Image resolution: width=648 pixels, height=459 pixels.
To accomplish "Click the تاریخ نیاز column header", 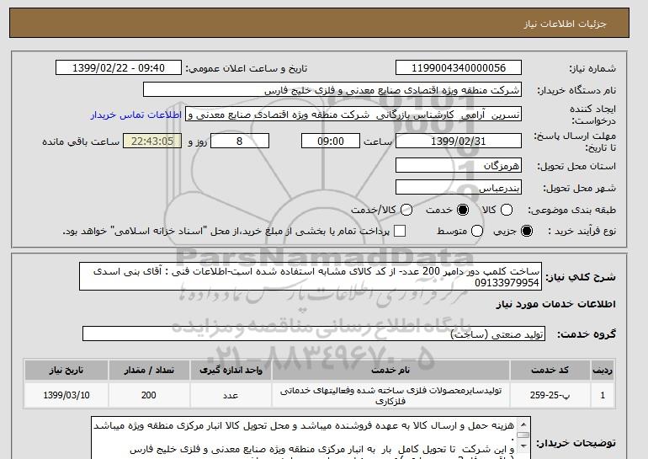I will [66, 370].
